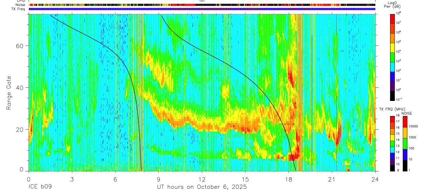
Task: Click the x-axis tick label '18'
Action: pos(289,179)
